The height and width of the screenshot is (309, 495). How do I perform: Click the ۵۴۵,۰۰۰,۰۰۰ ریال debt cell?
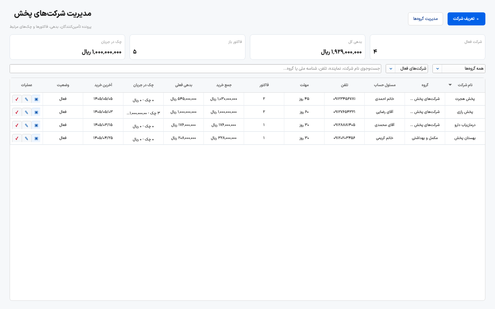[184, 99]
